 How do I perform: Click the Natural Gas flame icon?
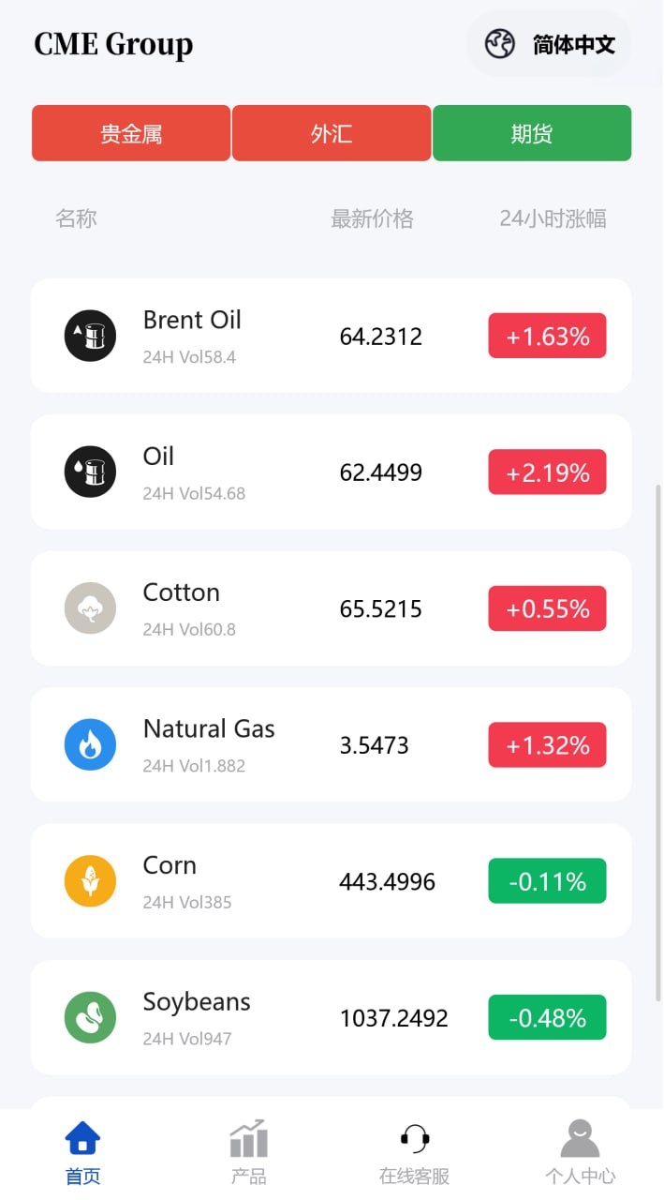coord(90,744)
